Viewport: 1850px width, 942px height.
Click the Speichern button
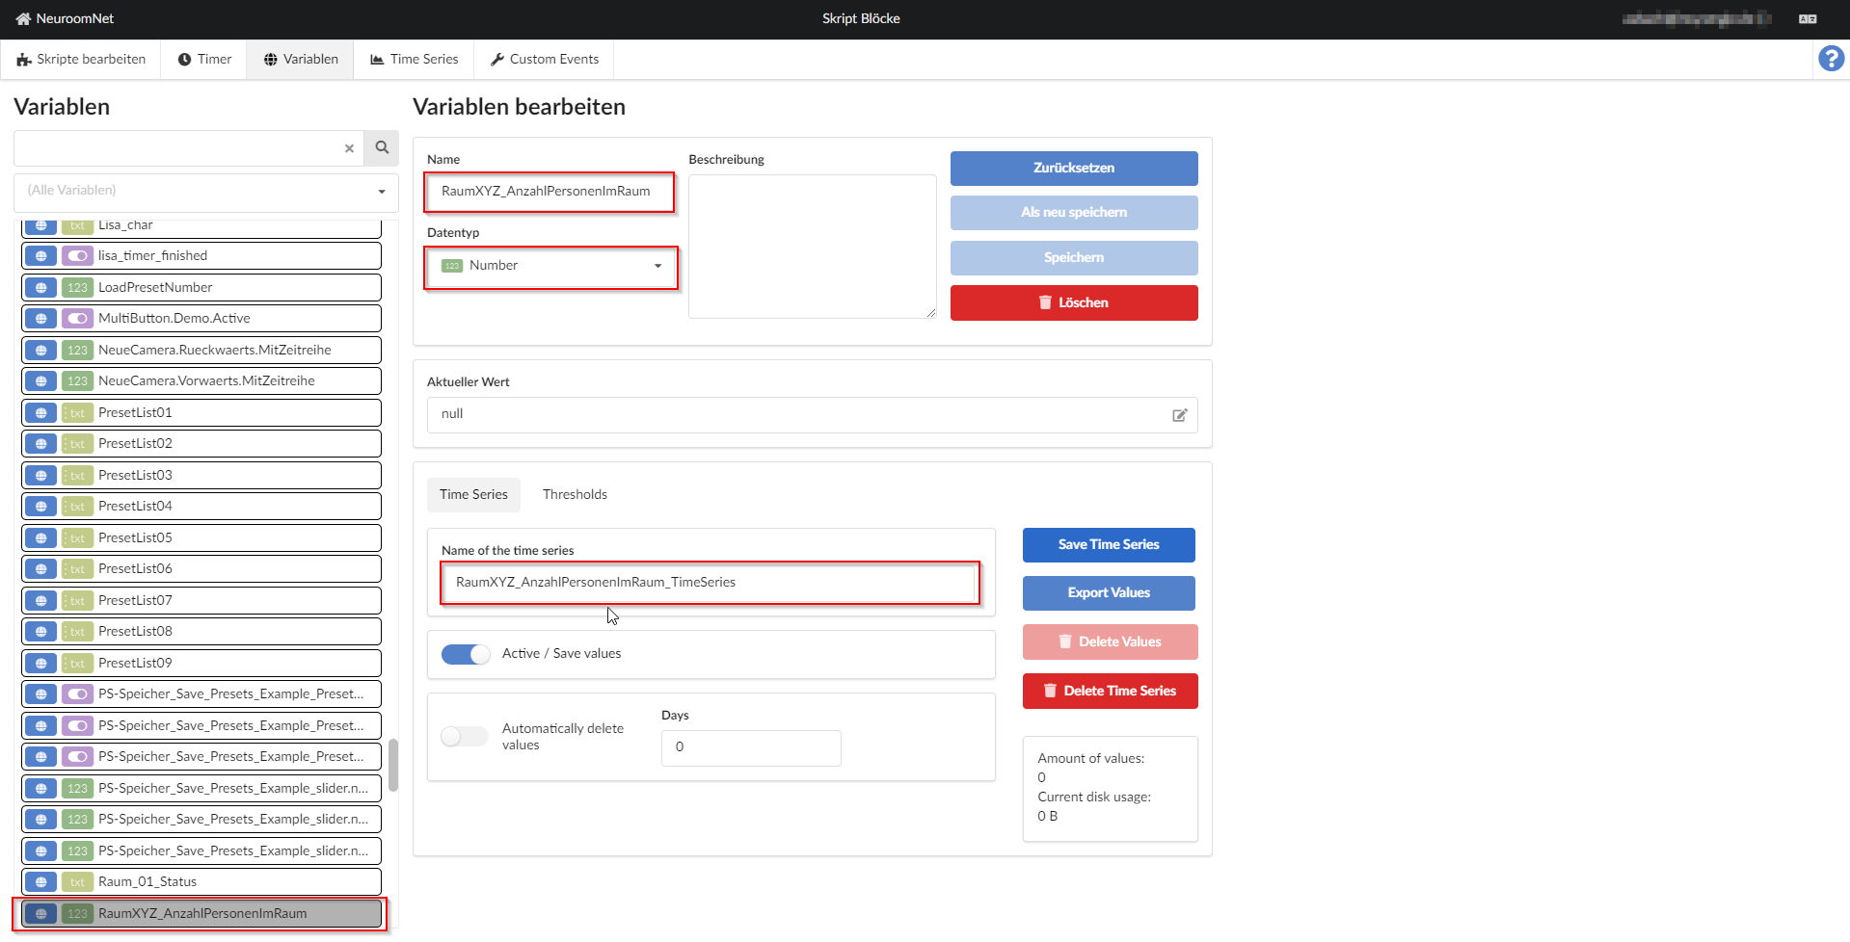coord(1074,258)
